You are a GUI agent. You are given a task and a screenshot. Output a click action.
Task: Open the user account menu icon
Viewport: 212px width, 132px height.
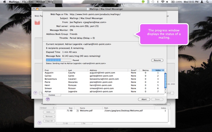point(202,2)
